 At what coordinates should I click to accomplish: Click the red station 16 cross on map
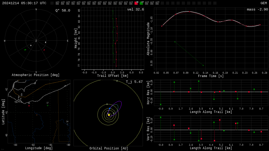(x=29, y=106)
